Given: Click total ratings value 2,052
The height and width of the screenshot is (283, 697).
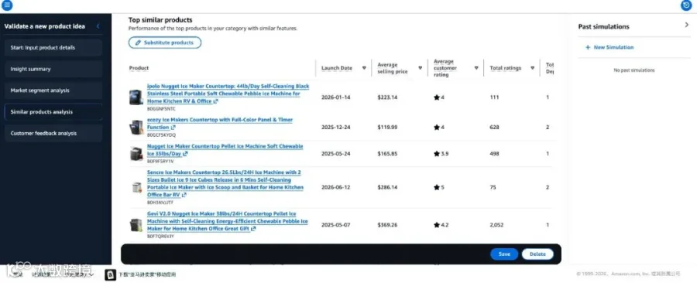Looking at the screenshot, I should click(496, 225).
